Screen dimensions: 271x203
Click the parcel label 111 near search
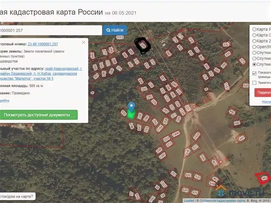(x=120, y=38)
